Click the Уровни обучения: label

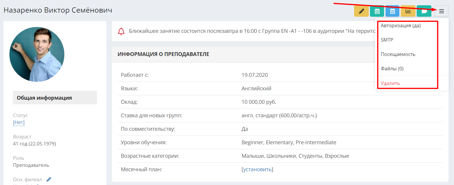point(143,142)
